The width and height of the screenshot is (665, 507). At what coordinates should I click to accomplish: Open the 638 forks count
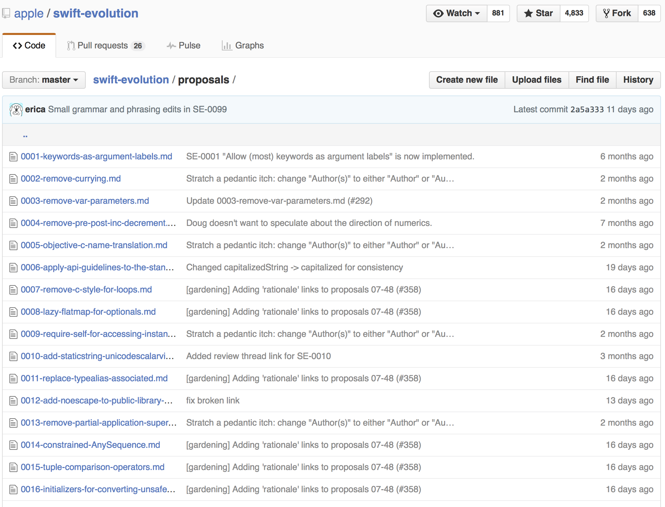click(649, 13)
